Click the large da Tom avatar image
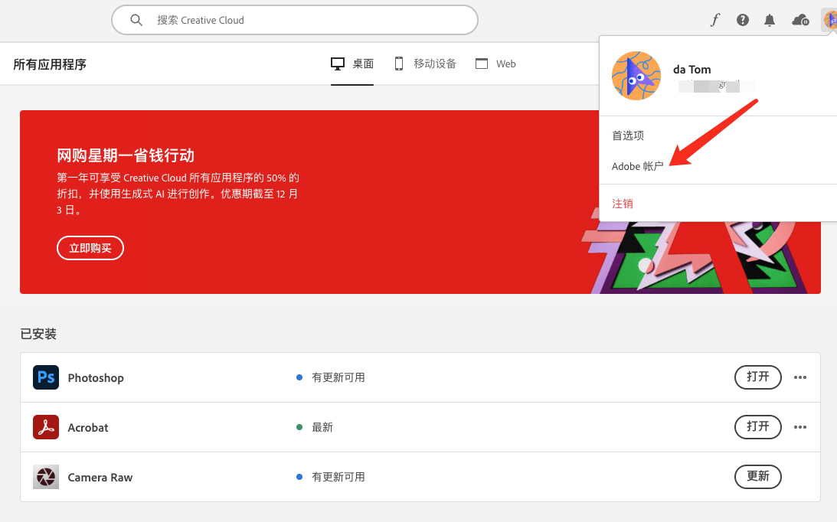 [636, 76]
